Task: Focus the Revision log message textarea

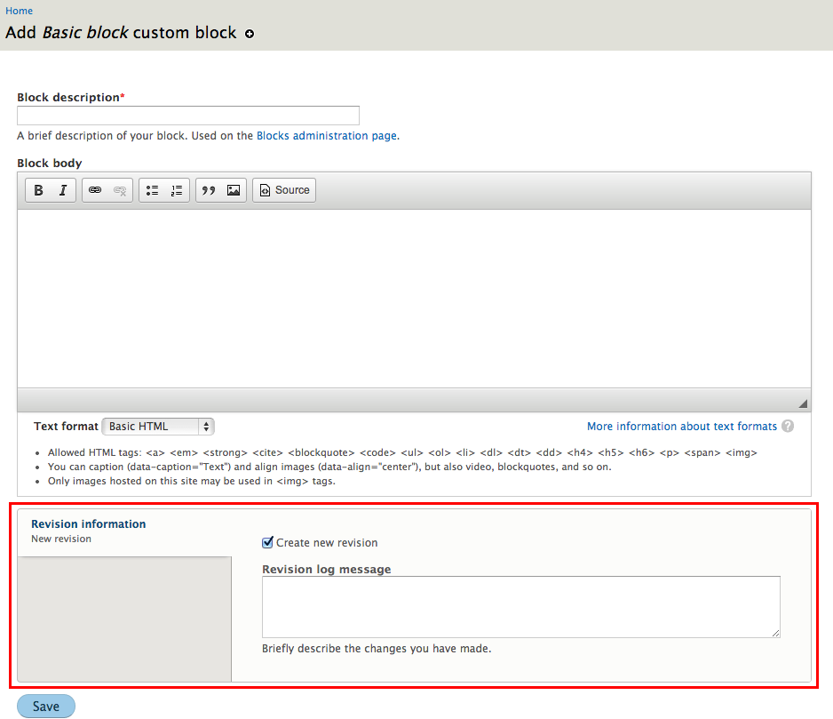Action: tap(520, 607)
